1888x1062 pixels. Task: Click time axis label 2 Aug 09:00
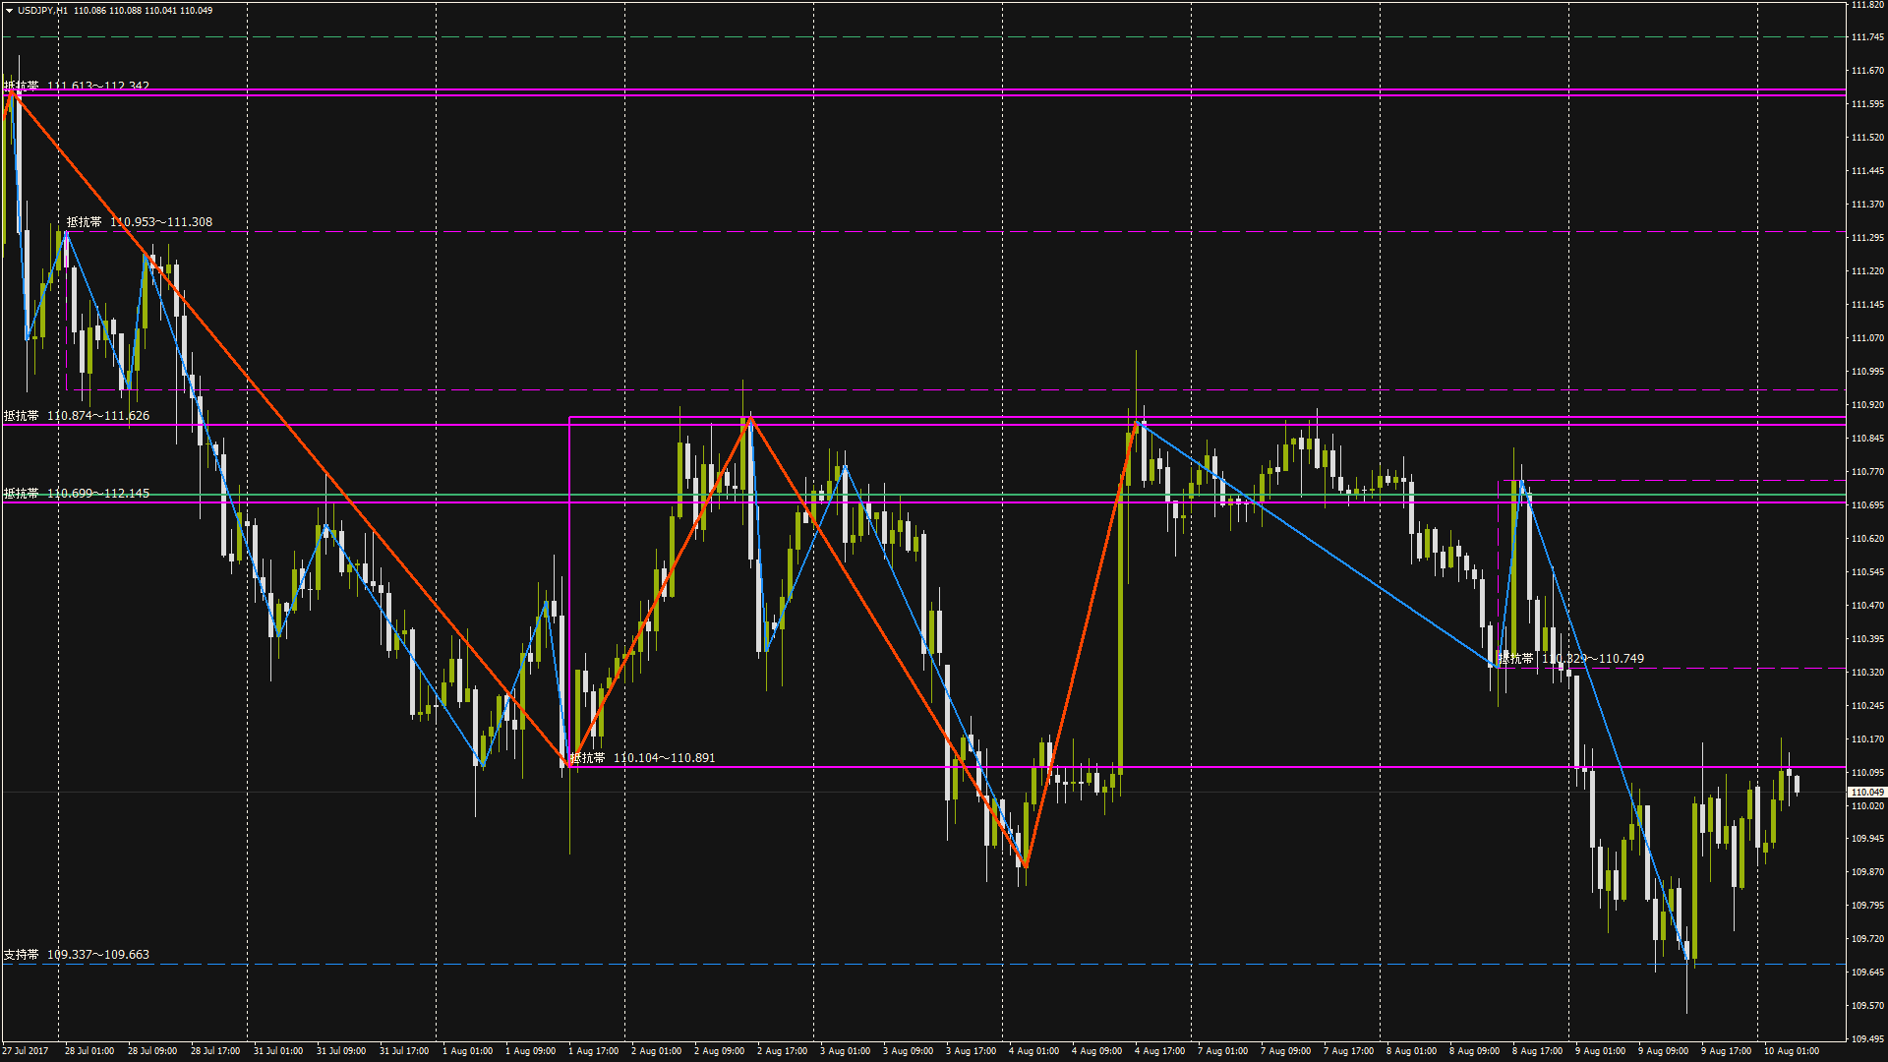719,1051
